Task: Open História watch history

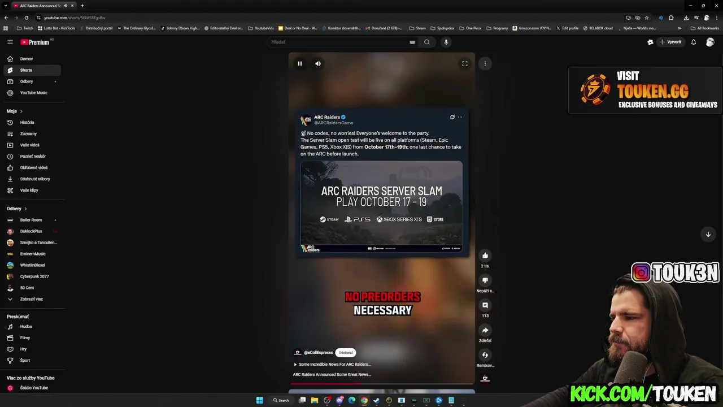Action: (x=32, y=123)
